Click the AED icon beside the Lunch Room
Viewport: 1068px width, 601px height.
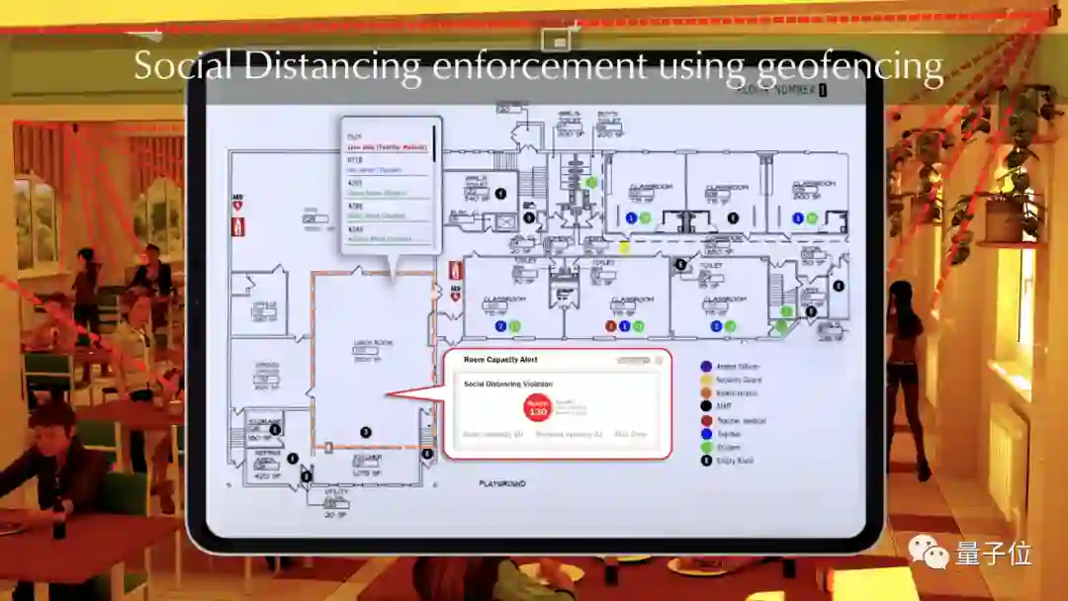(455, 294)
